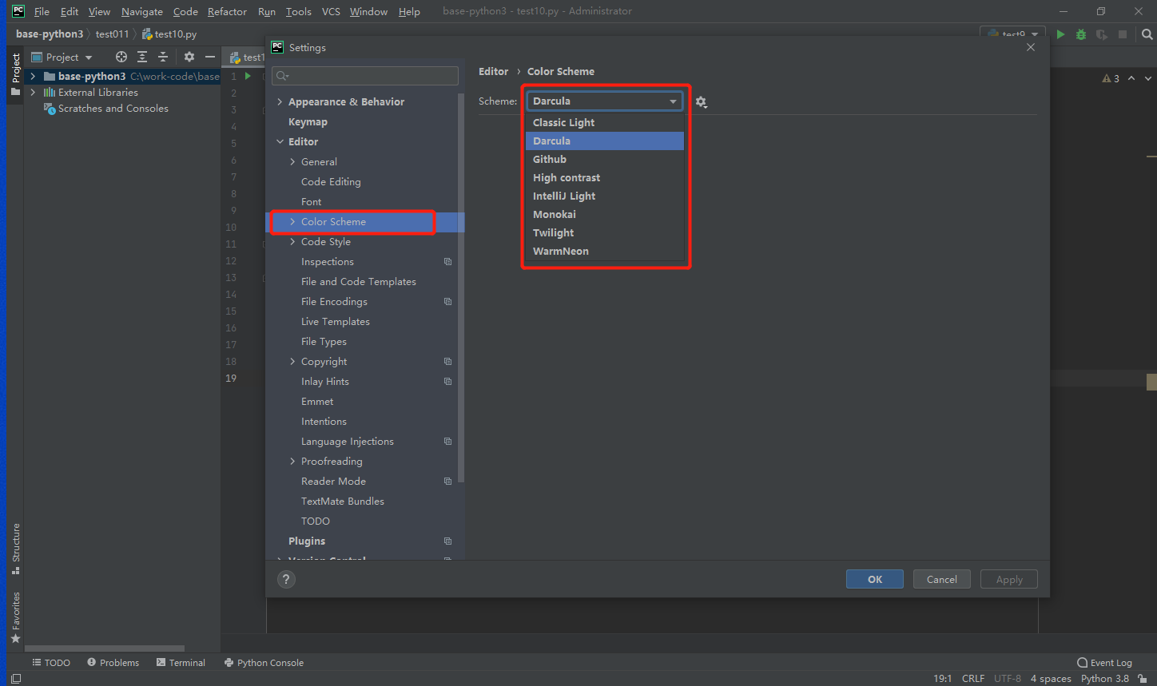The width and height of the screenshot is (1157, 686).
Task: Click the lock icon in status bar
Action: click(1143, 678)
